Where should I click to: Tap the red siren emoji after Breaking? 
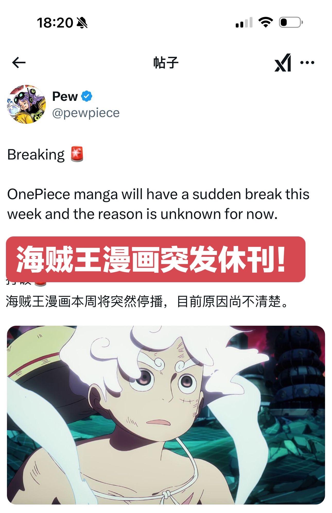(77, 154)
